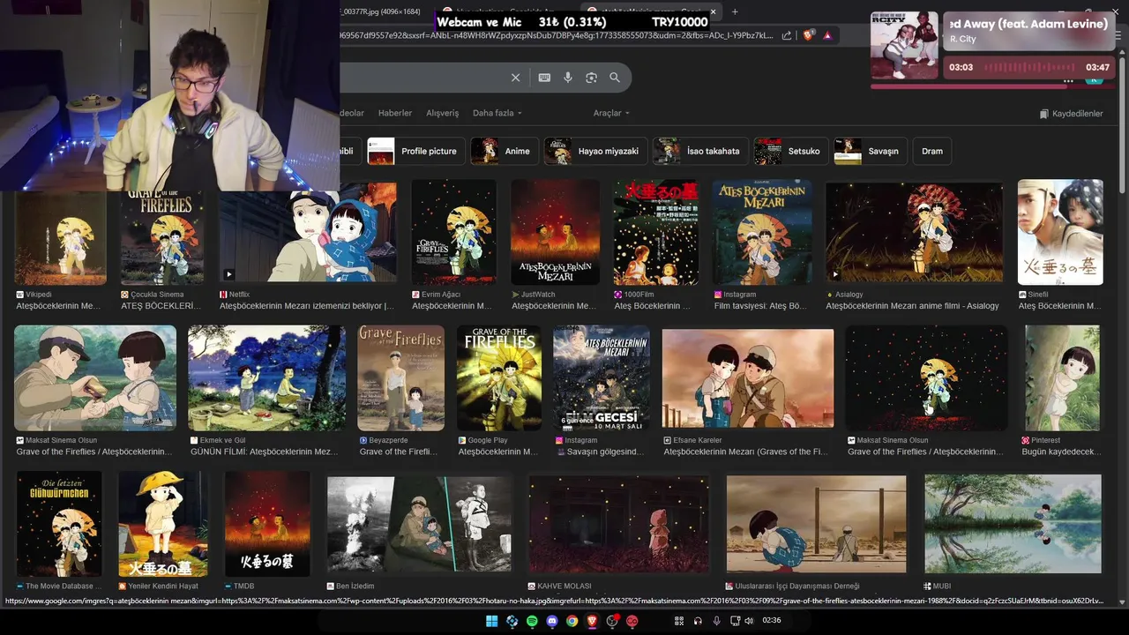Open taskbar app with red notification badge
Viewport: 1129px width, 635px height.
(612, 621)
